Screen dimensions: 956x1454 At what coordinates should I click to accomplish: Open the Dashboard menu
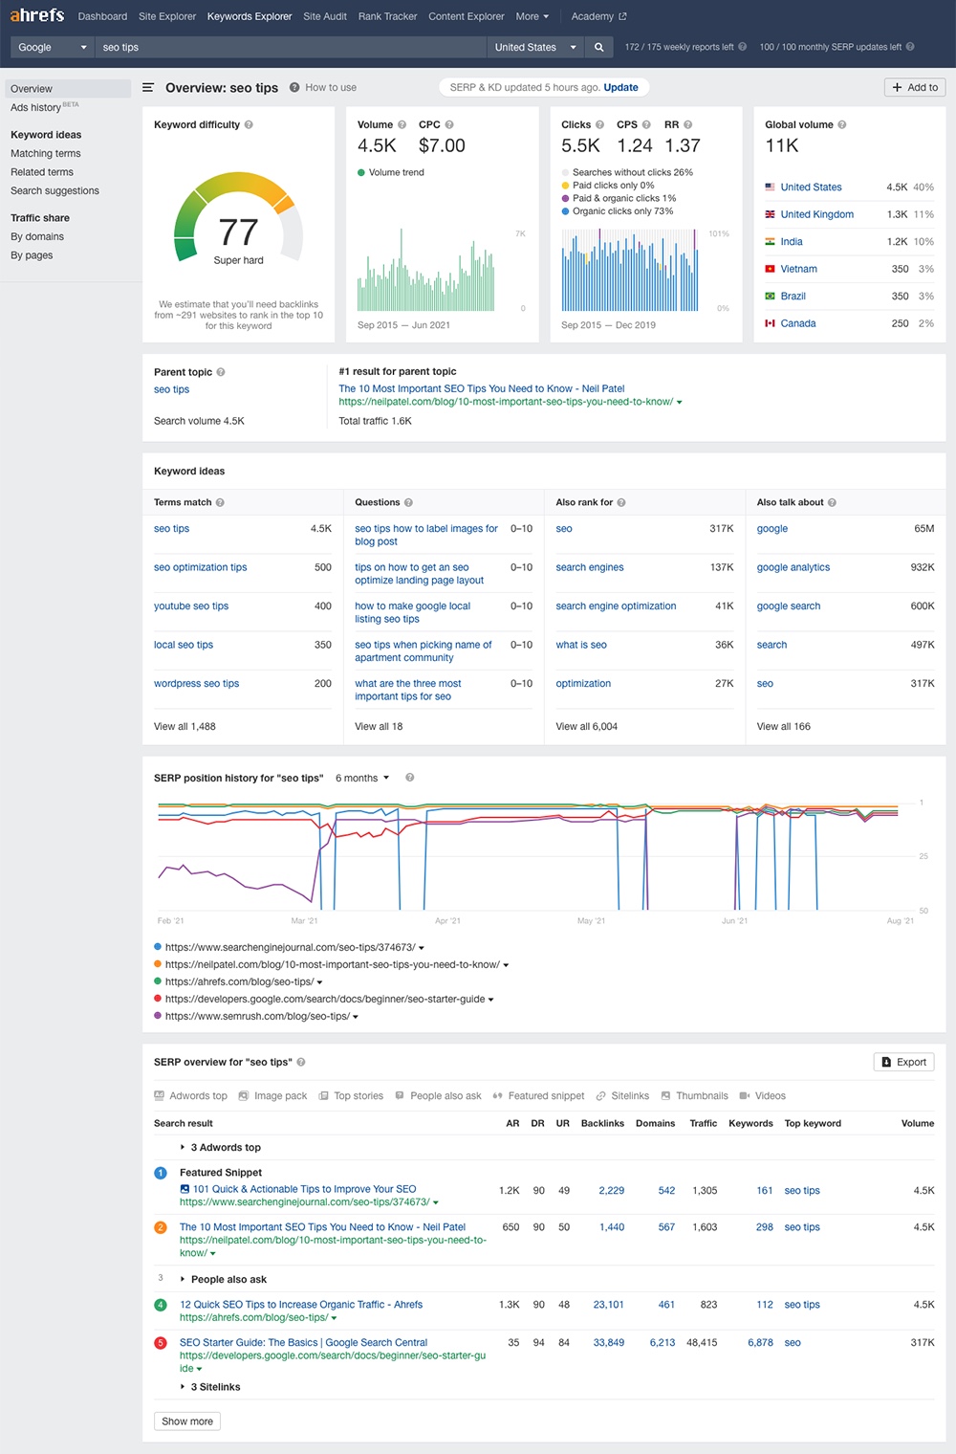click(x=102, y=16)
